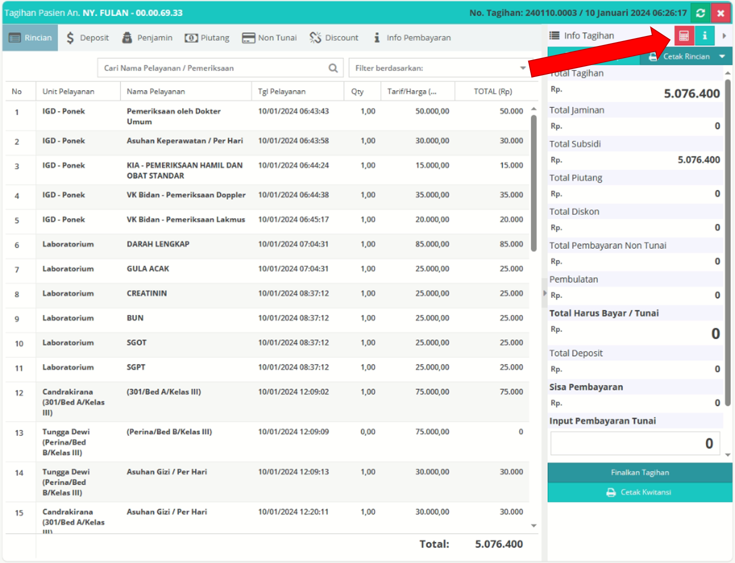Click the "SGPT" service name

pos(136,367)
